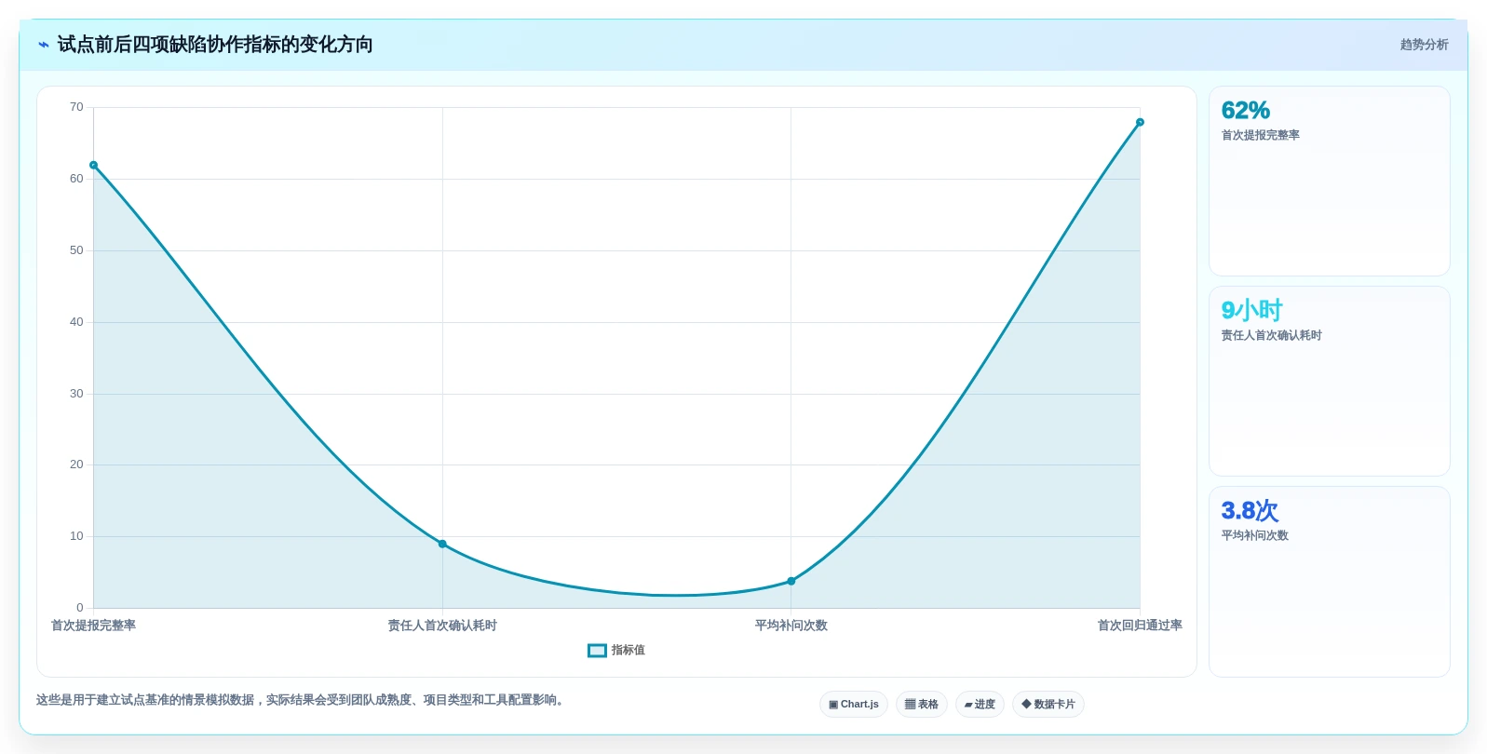Click the data point for 责任人首次确认耗时
The height and width of the screenshot is (754, 1487).
pyautogui.click(x=442, y=544)
